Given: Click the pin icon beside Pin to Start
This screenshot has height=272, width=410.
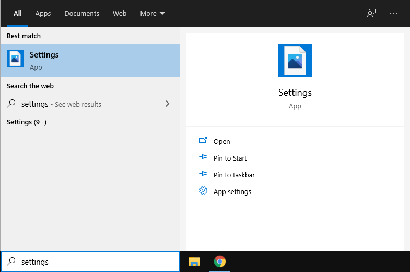Looking at the screenshot, I should [203, 157].
